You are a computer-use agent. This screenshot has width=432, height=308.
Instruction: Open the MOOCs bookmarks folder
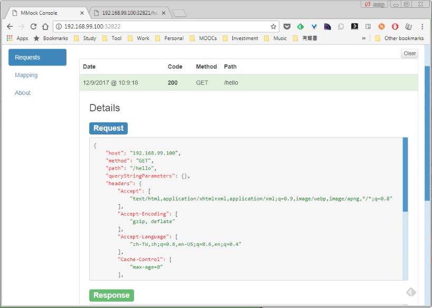203,38
